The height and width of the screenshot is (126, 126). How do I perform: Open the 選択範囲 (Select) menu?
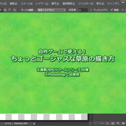coord(69,3)
